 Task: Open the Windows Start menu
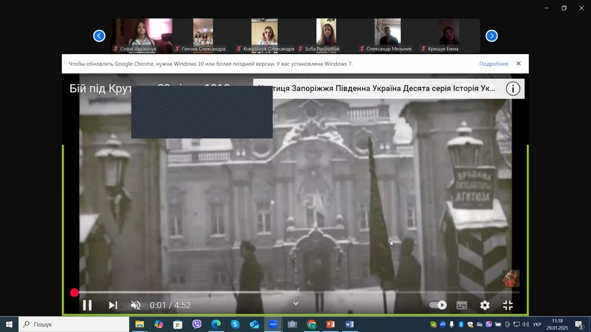9,324
